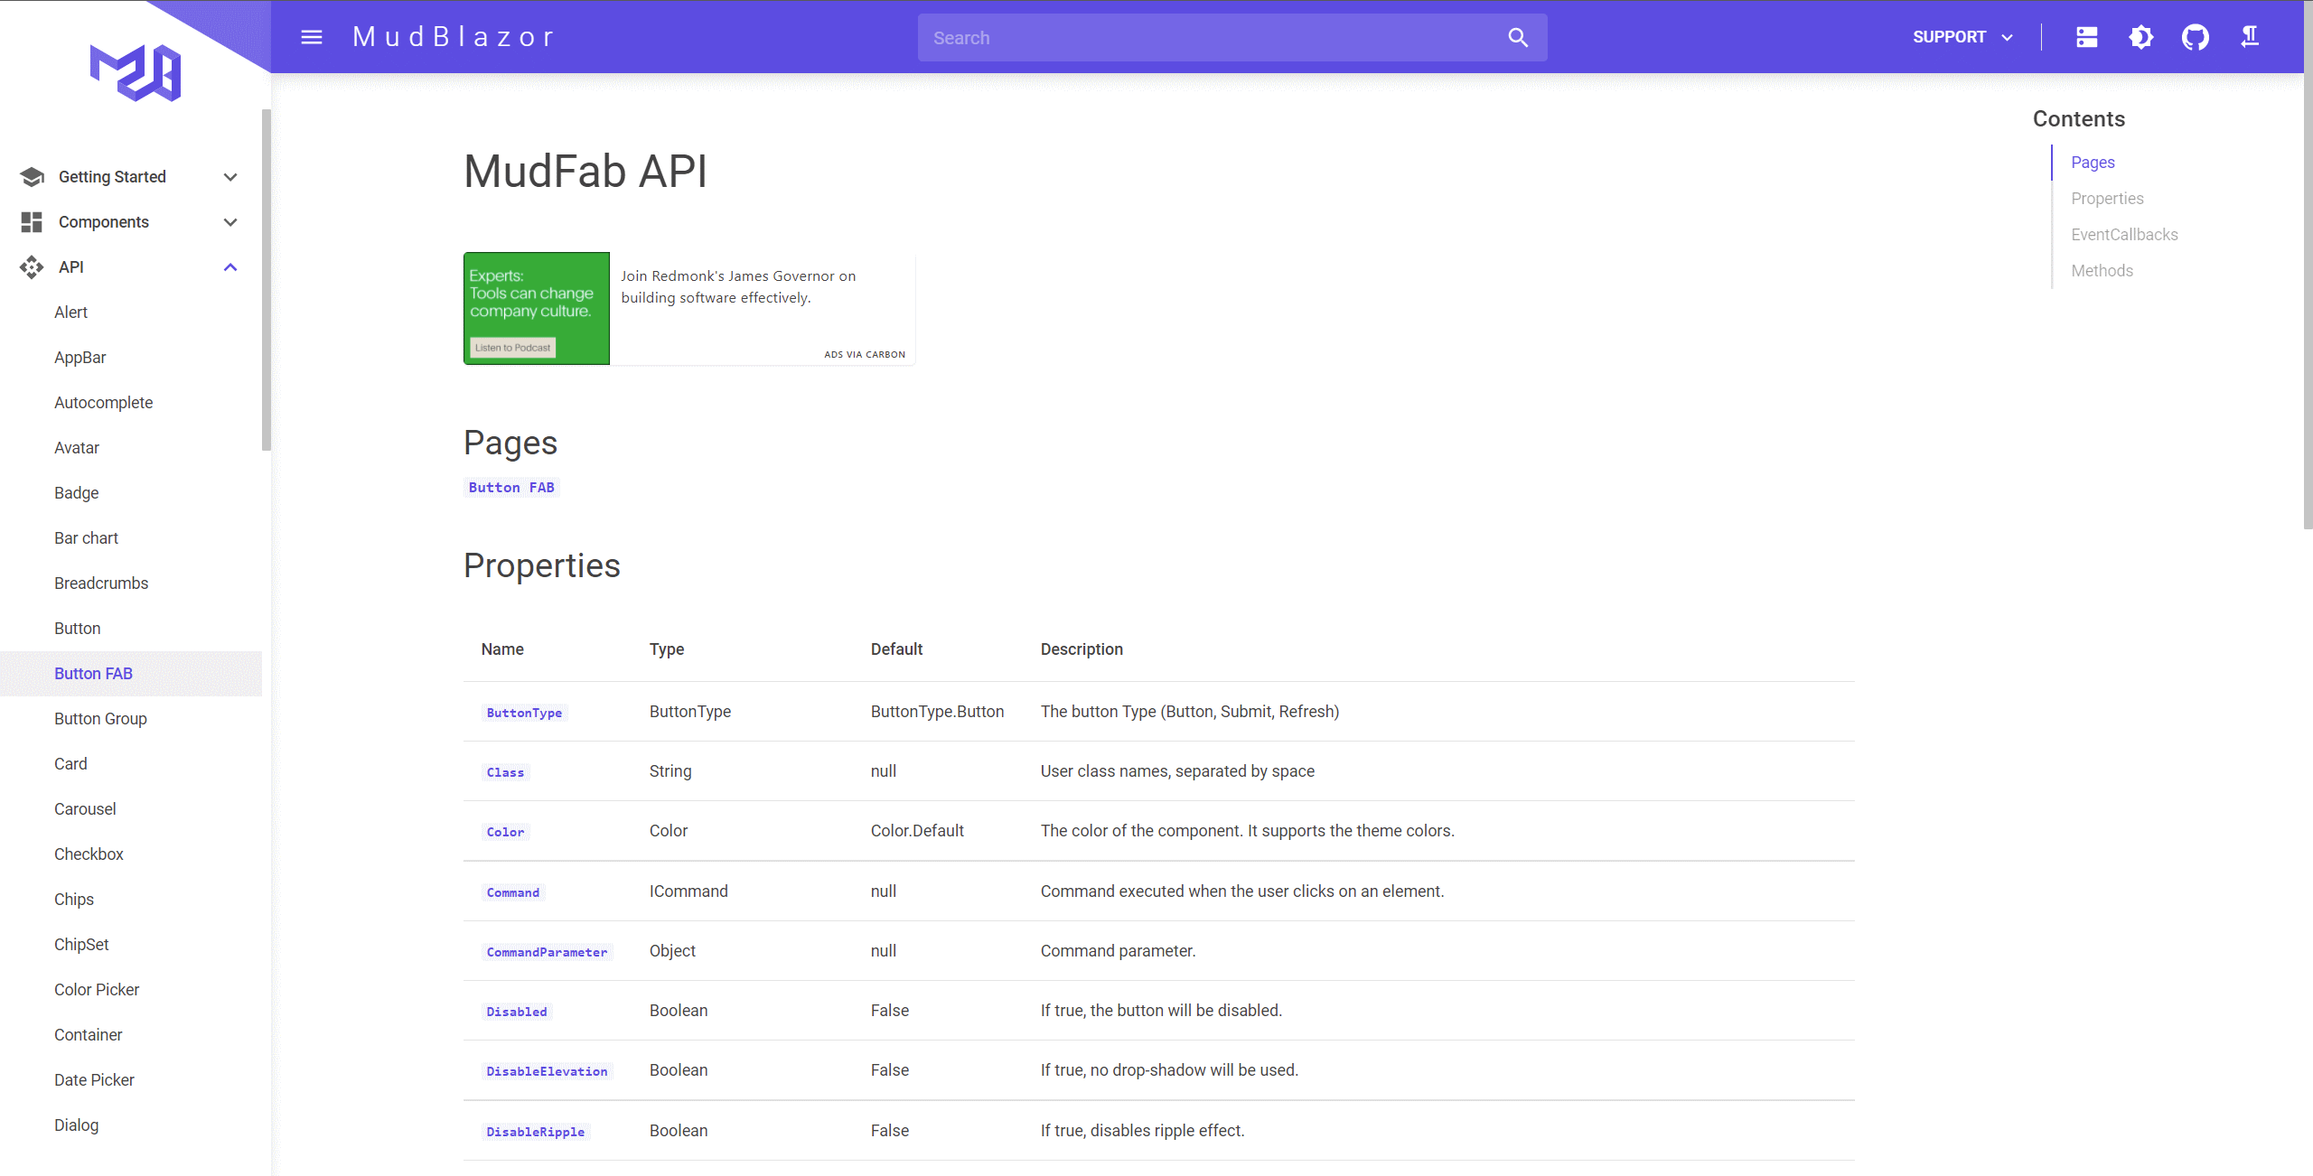Open the navigation hamburger menu
Image resolution: width=2313 pixels, height=1176 pixels.
point(311,37)
